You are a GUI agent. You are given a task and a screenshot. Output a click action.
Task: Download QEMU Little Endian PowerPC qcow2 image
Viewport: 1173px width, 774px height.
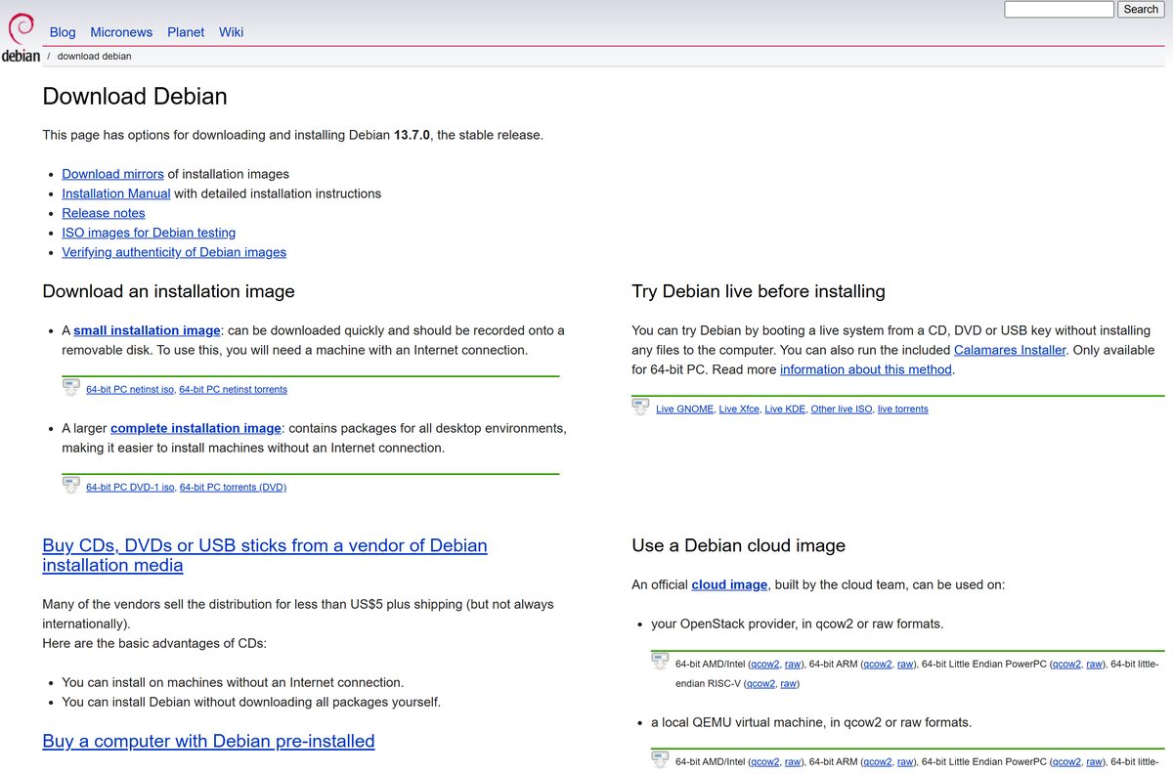[1066, 761]
